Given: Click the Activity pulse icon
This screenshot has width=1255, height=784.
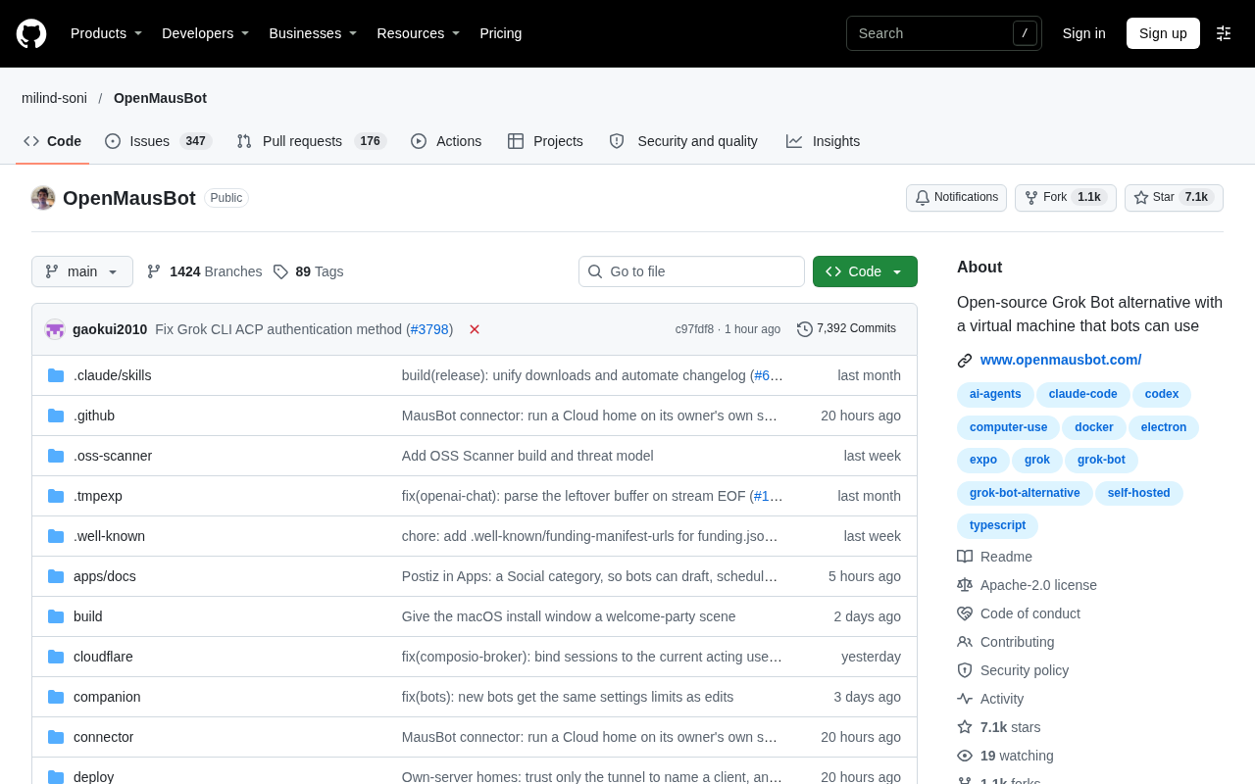Looking at the screenshot, I should click(x=965, y=699).
